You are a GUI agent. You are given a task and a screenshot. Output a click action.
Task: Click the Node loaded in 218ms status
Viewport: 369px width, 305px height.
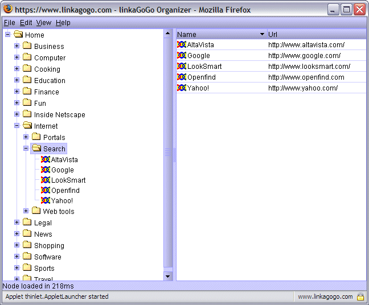(38, 286)
